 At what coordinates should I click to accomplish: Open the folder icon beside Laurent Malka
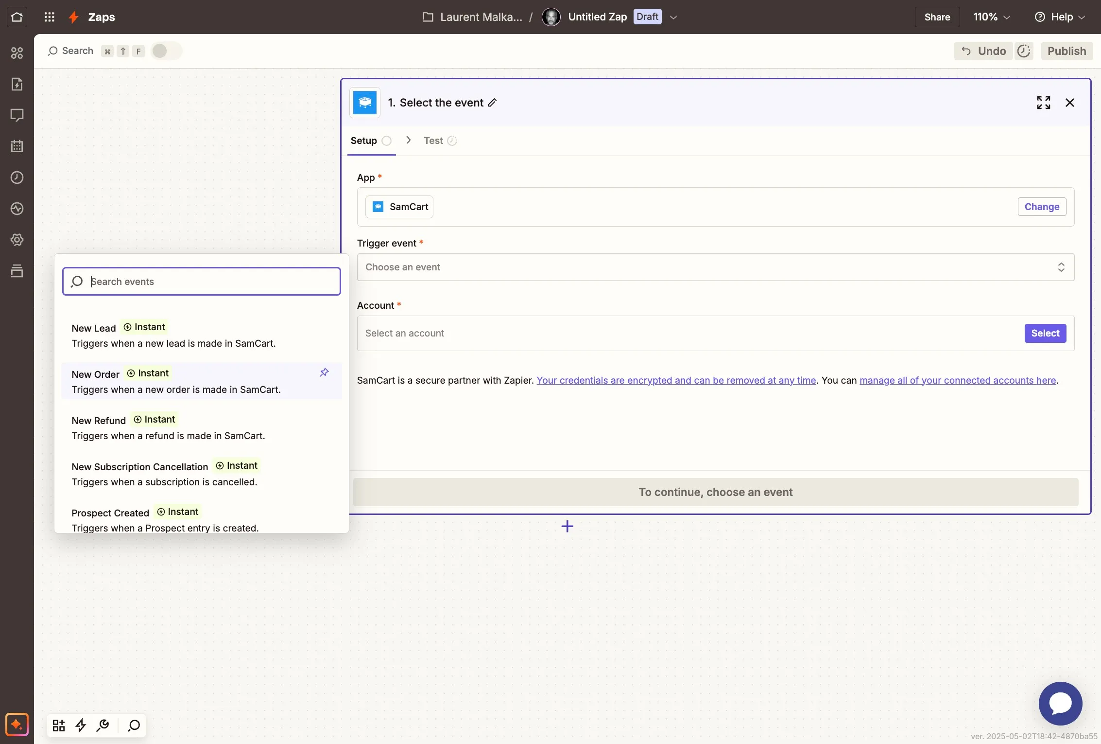tap(428, 17)
